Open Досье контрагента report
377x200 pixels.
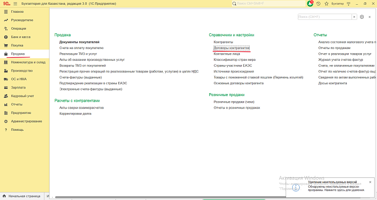(333, 83)
